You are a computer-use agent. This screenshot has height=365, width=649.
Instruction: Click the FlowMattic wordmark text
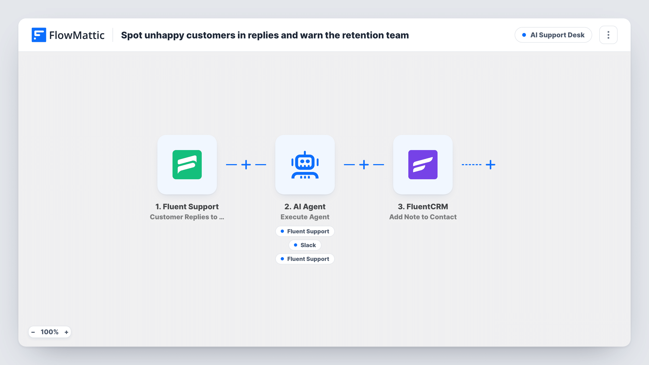(77, 35)
